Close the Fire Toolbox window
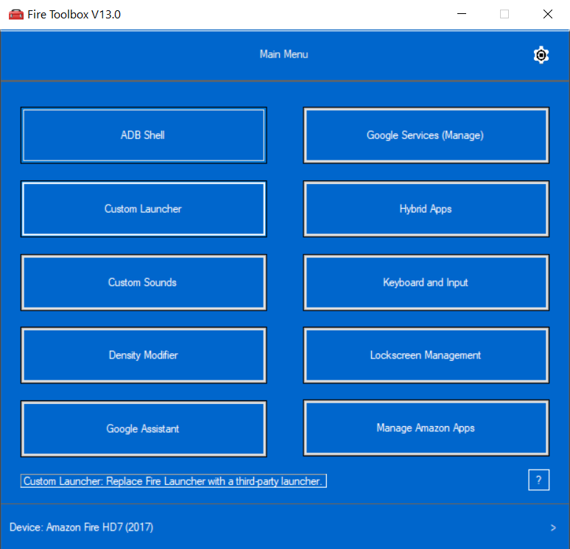The width and height of the screenshot is (570, 549). tap(548, 14)
